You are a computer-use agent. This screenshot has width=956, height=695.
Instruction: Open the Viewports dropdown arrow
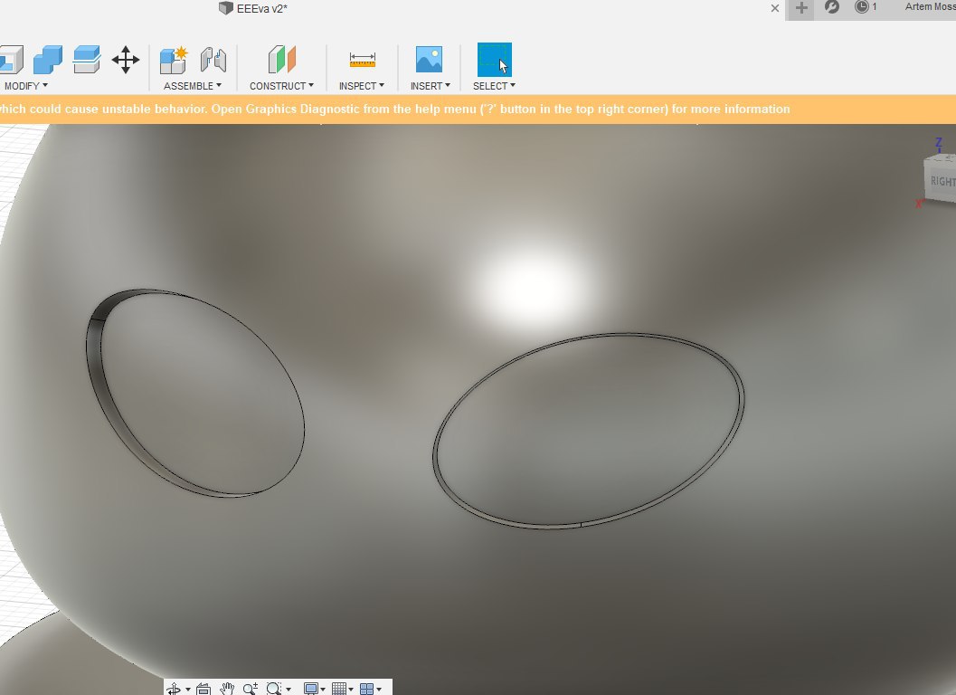coord(379,690)
